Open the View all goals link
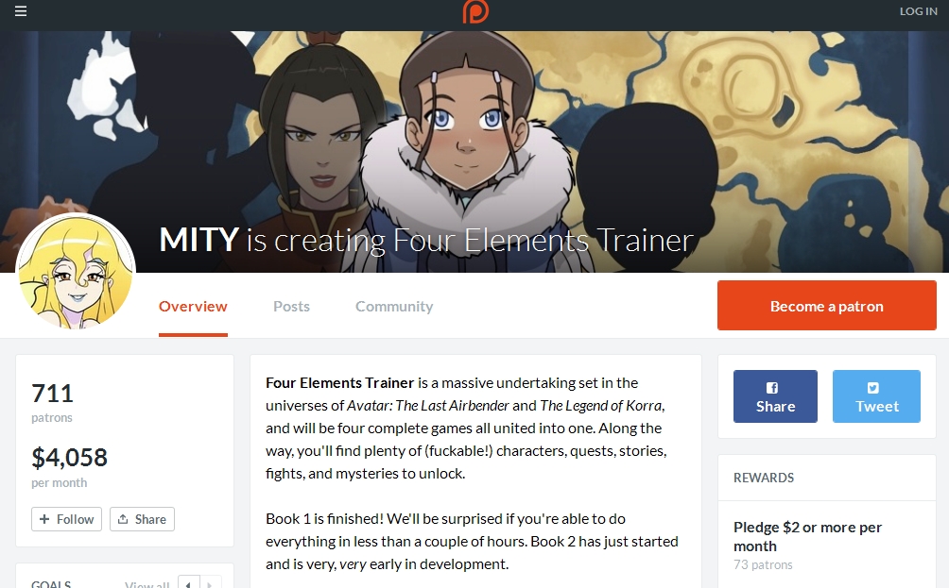 point(147,584)
